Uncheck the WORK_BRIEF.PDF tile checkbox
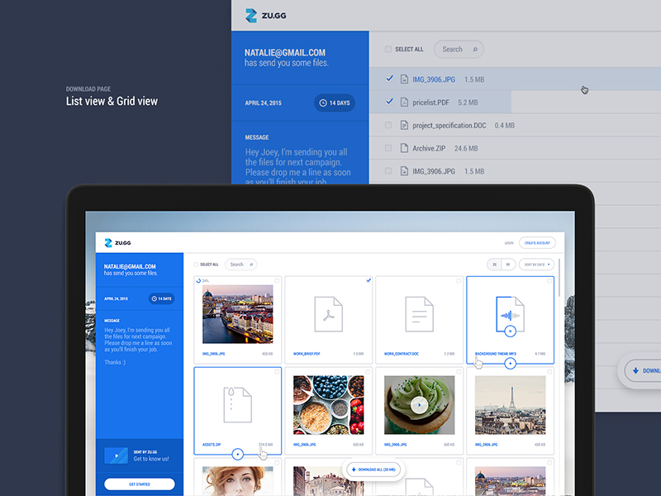The width and height of the screenshot is (661, 496). (368, 281)
